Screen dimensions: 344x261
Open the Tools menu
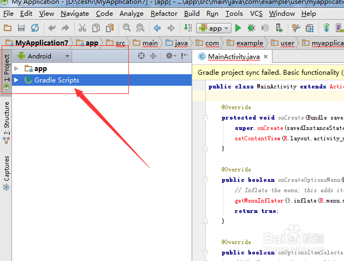click(234, 14)
